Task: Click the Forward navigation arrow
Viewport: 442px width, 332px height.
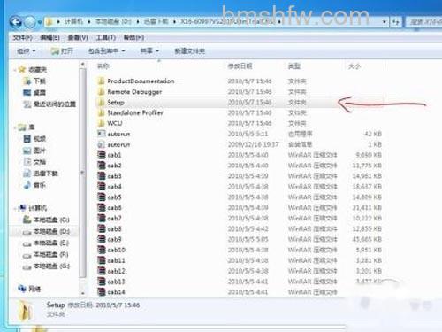Action: [x=30, y=22]
